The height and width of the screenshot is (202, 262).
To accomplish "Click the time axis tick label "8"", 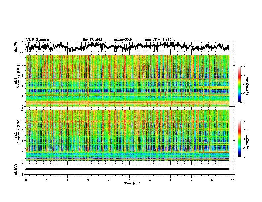I will [191, 180].
